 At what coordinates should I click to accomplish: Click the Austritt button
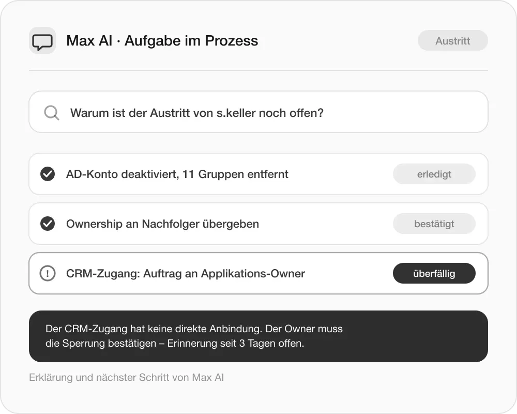click(453, 40)
